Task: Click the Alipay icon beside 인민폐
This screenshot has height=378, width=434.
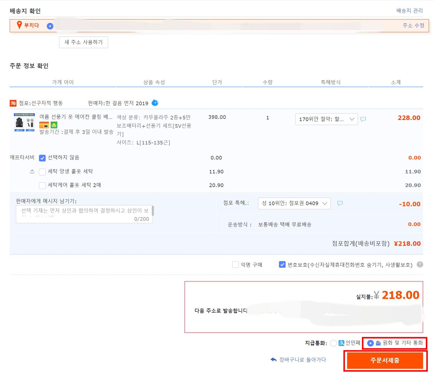Action: 341,343
